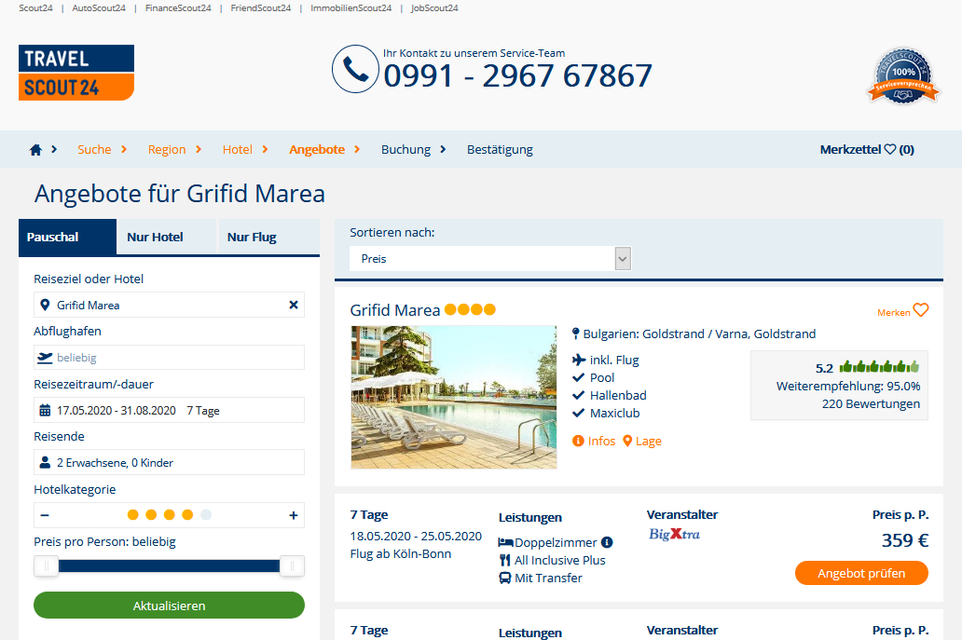Screen dimensions: 962x640
Task: Open the AutoScout24 link in top bar
Action: pyautogui.click(x=99, y=8)
